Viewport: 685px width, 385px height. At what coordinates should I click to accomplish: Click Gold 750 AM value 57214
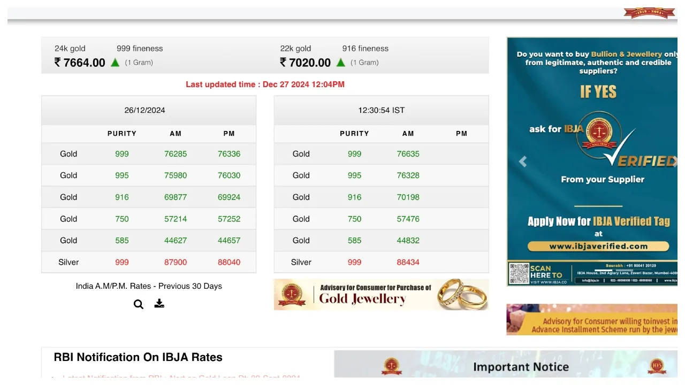(176, 219)
